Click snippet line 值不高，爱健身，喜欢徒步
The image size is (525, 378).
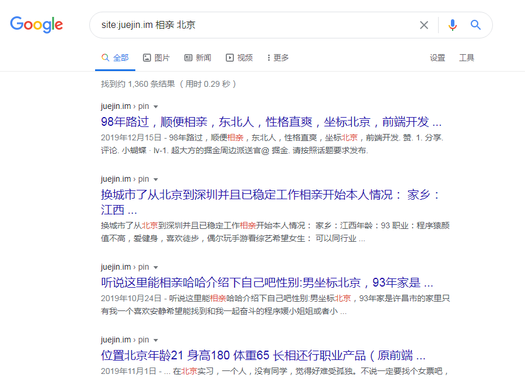233,239
